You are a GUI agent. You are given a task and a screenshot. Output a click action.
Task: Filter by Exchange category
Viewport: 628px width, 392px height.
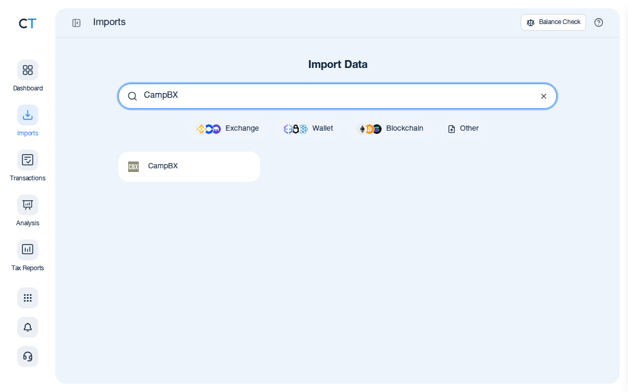228,129
